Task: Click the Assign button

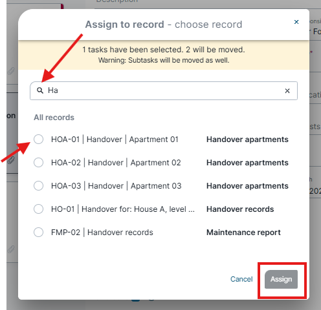Action: point(281,279)
